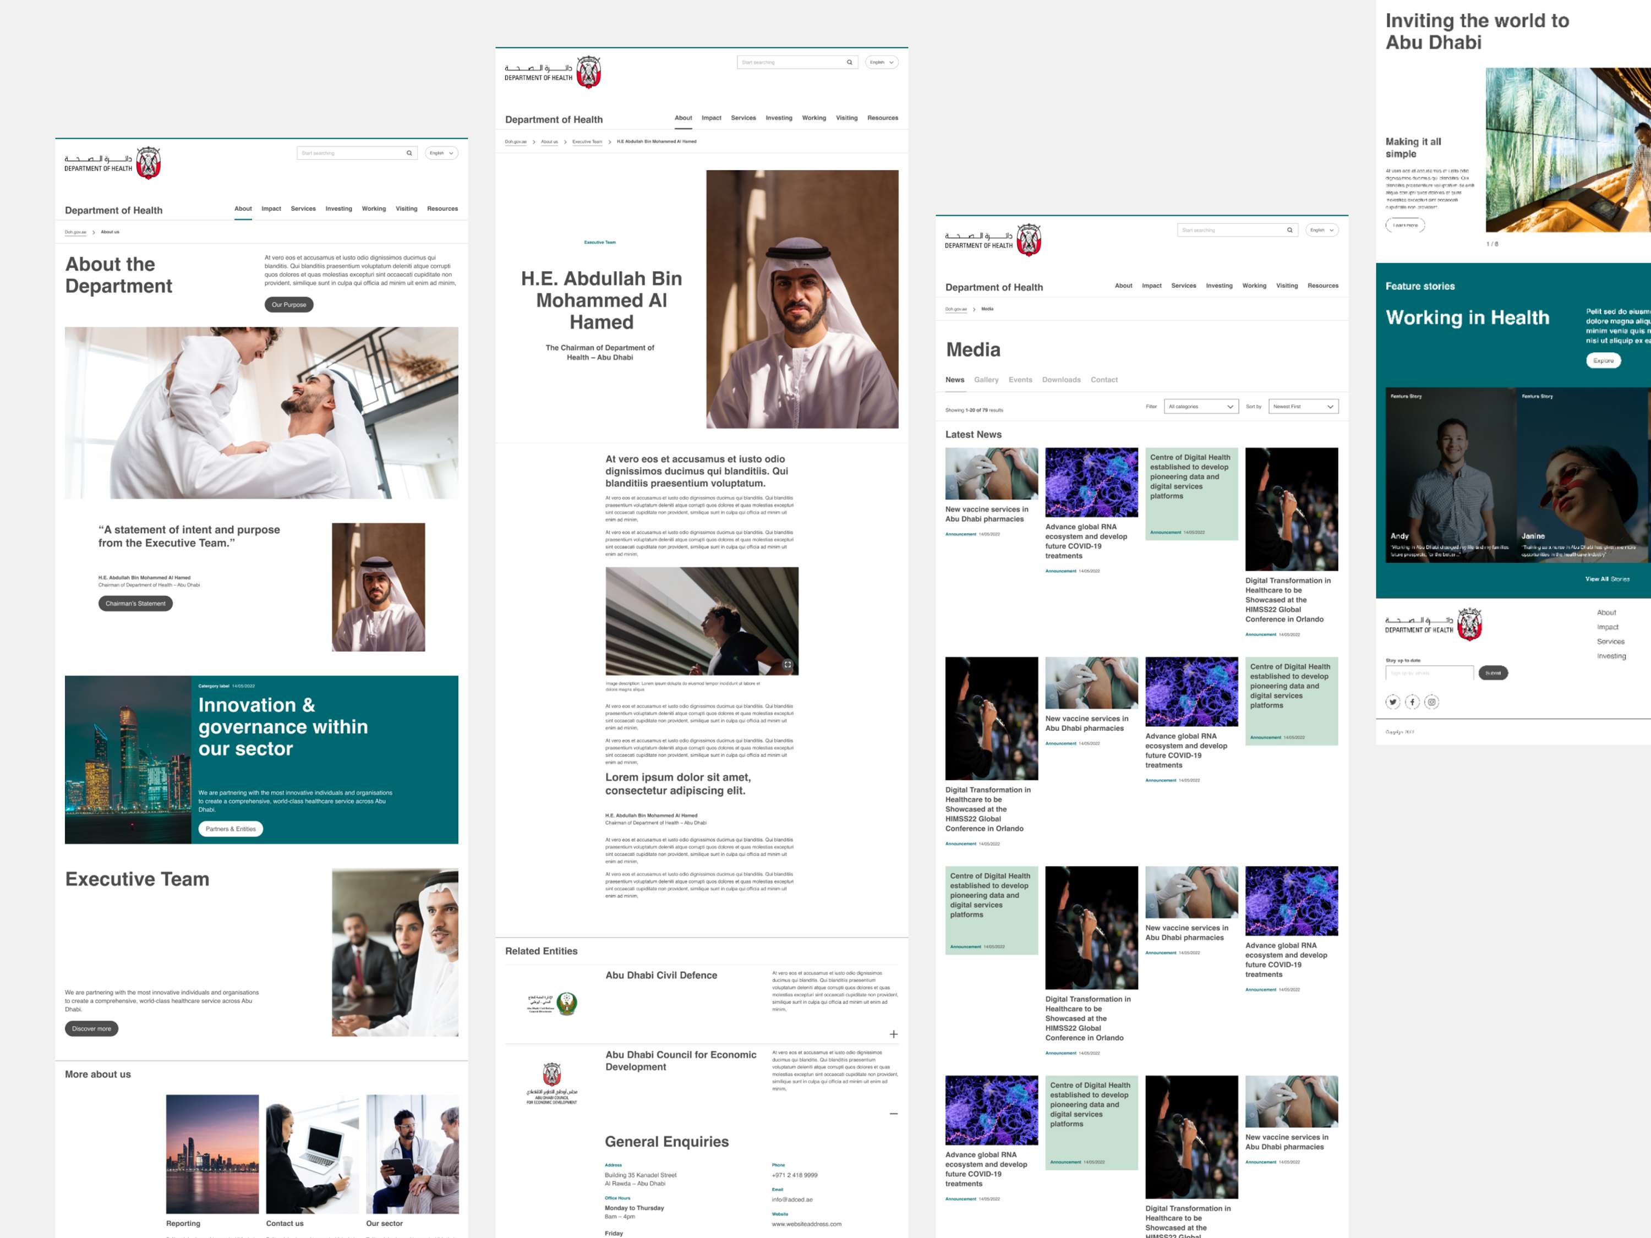Image resolution: width=1651 pixels, height=1238 pixels.
Task: Click the Our Purpose button
Action: [289, 304]
